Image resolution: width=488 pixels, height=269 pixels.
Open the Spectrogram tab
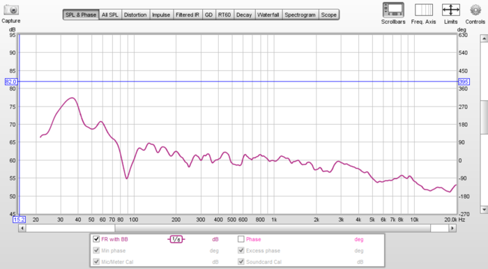pos(300,15)
